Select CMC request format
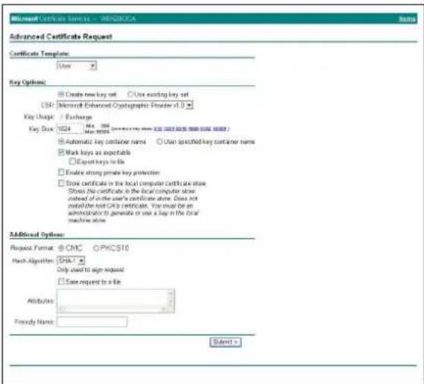The width and height of the screenshot is (424, 384). point(61,248)
